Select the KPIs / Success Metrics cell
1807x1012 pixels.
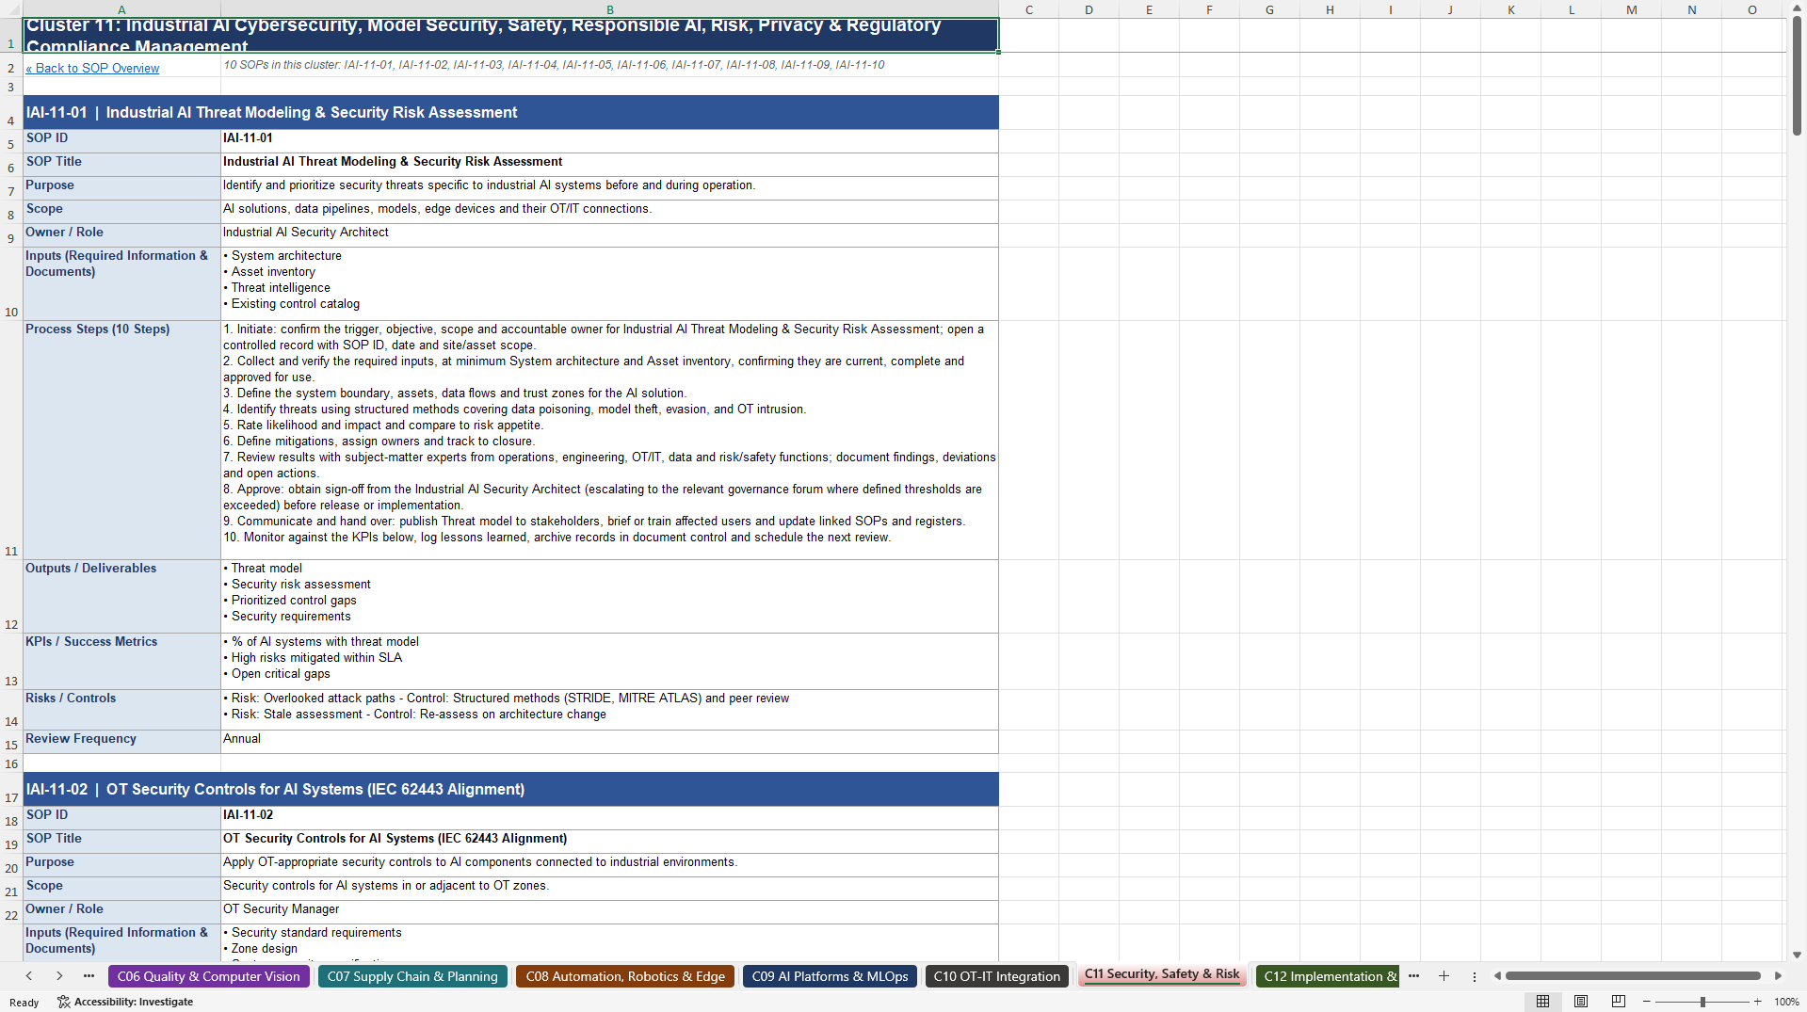[121, 661]
